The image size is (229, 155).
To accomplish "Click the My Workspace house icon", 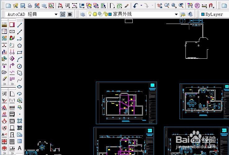I will coord(70,14).
